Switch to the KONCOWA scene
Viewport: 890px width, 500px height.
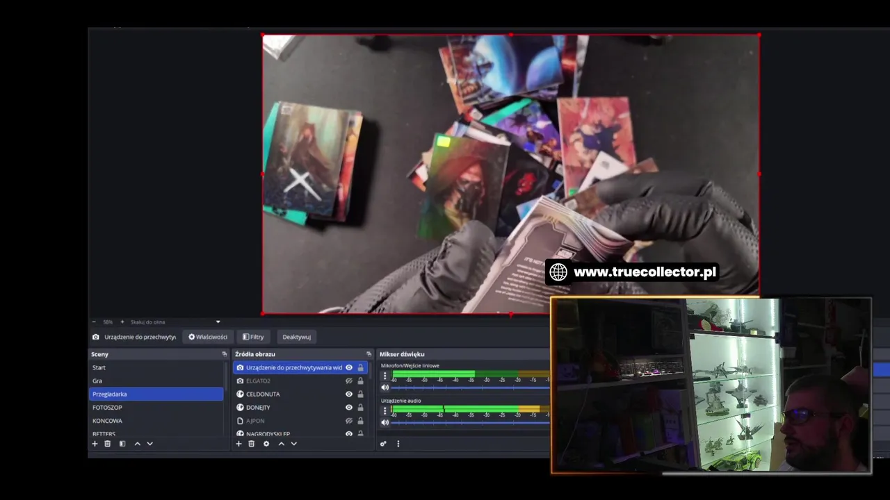[x=156, y=420]
